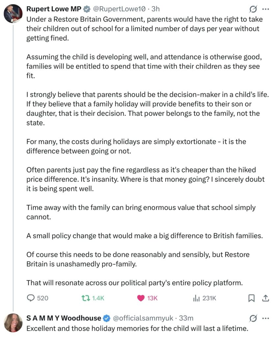Viewport: 273px width, 337px height.
Task: Bookmark Rupert Lowe's post
Action: point(251,298)
